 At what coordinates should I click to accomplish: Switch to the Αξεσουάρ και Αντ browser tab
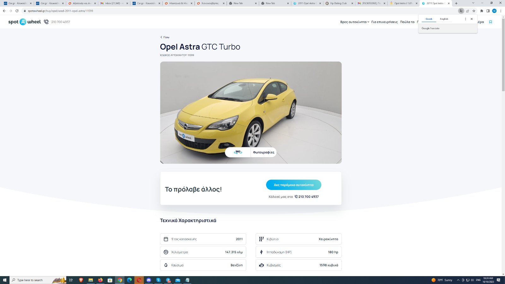[82, 3]
